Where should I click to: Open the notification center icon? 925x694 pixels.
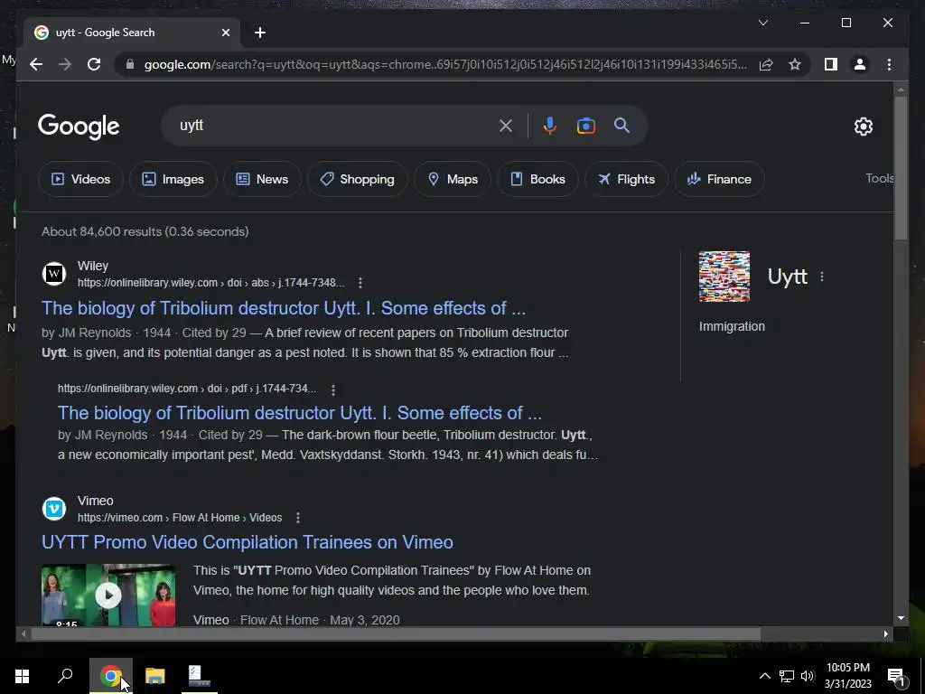tap(896, 676)
